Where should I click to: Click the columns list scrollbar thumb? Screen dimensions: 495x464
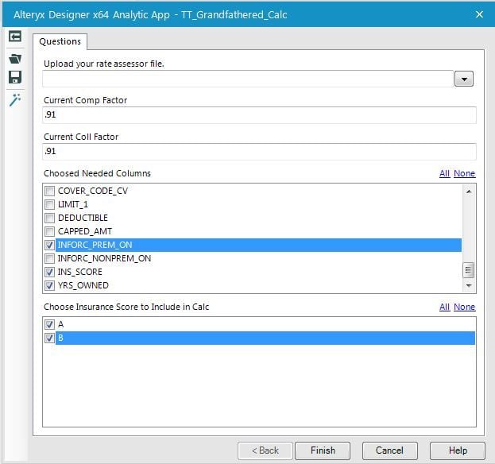(469, 270)
